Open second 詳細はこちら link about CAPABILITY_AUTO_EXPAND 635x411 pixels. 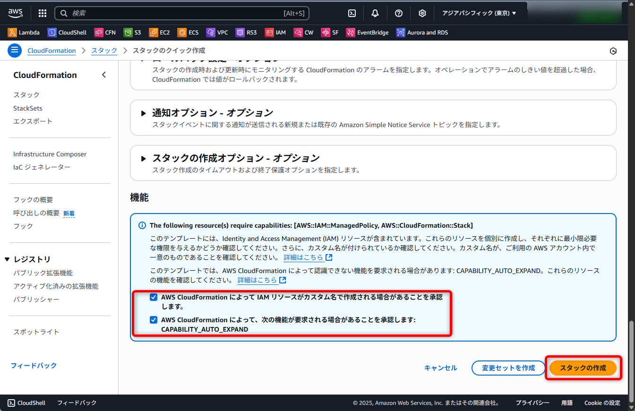click(261, 280)
